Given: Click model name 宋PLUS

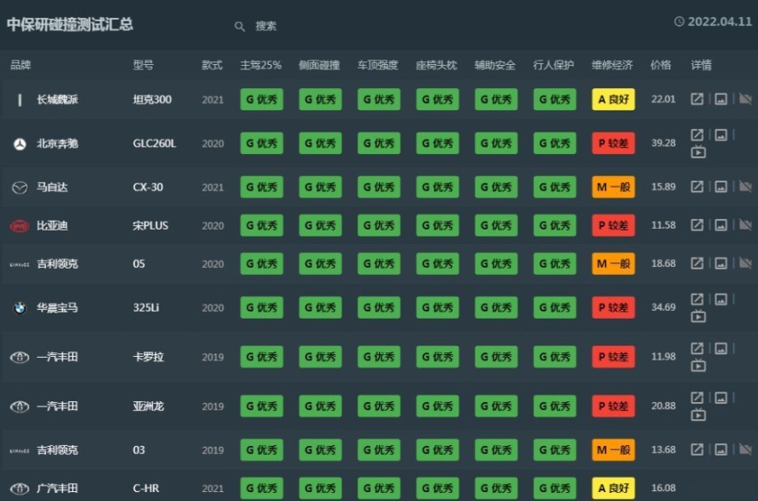Looking at the screenshot, I should pyautogui.click(x=150, y=226).
